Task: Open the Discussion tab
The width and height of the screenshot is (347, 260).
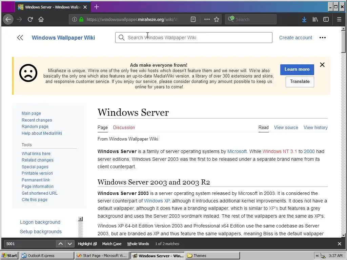Action: pyautogui.click(x=124, y=128)
